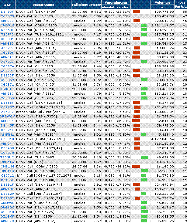Click the due date 26.07.06

[x=80, y=166]
